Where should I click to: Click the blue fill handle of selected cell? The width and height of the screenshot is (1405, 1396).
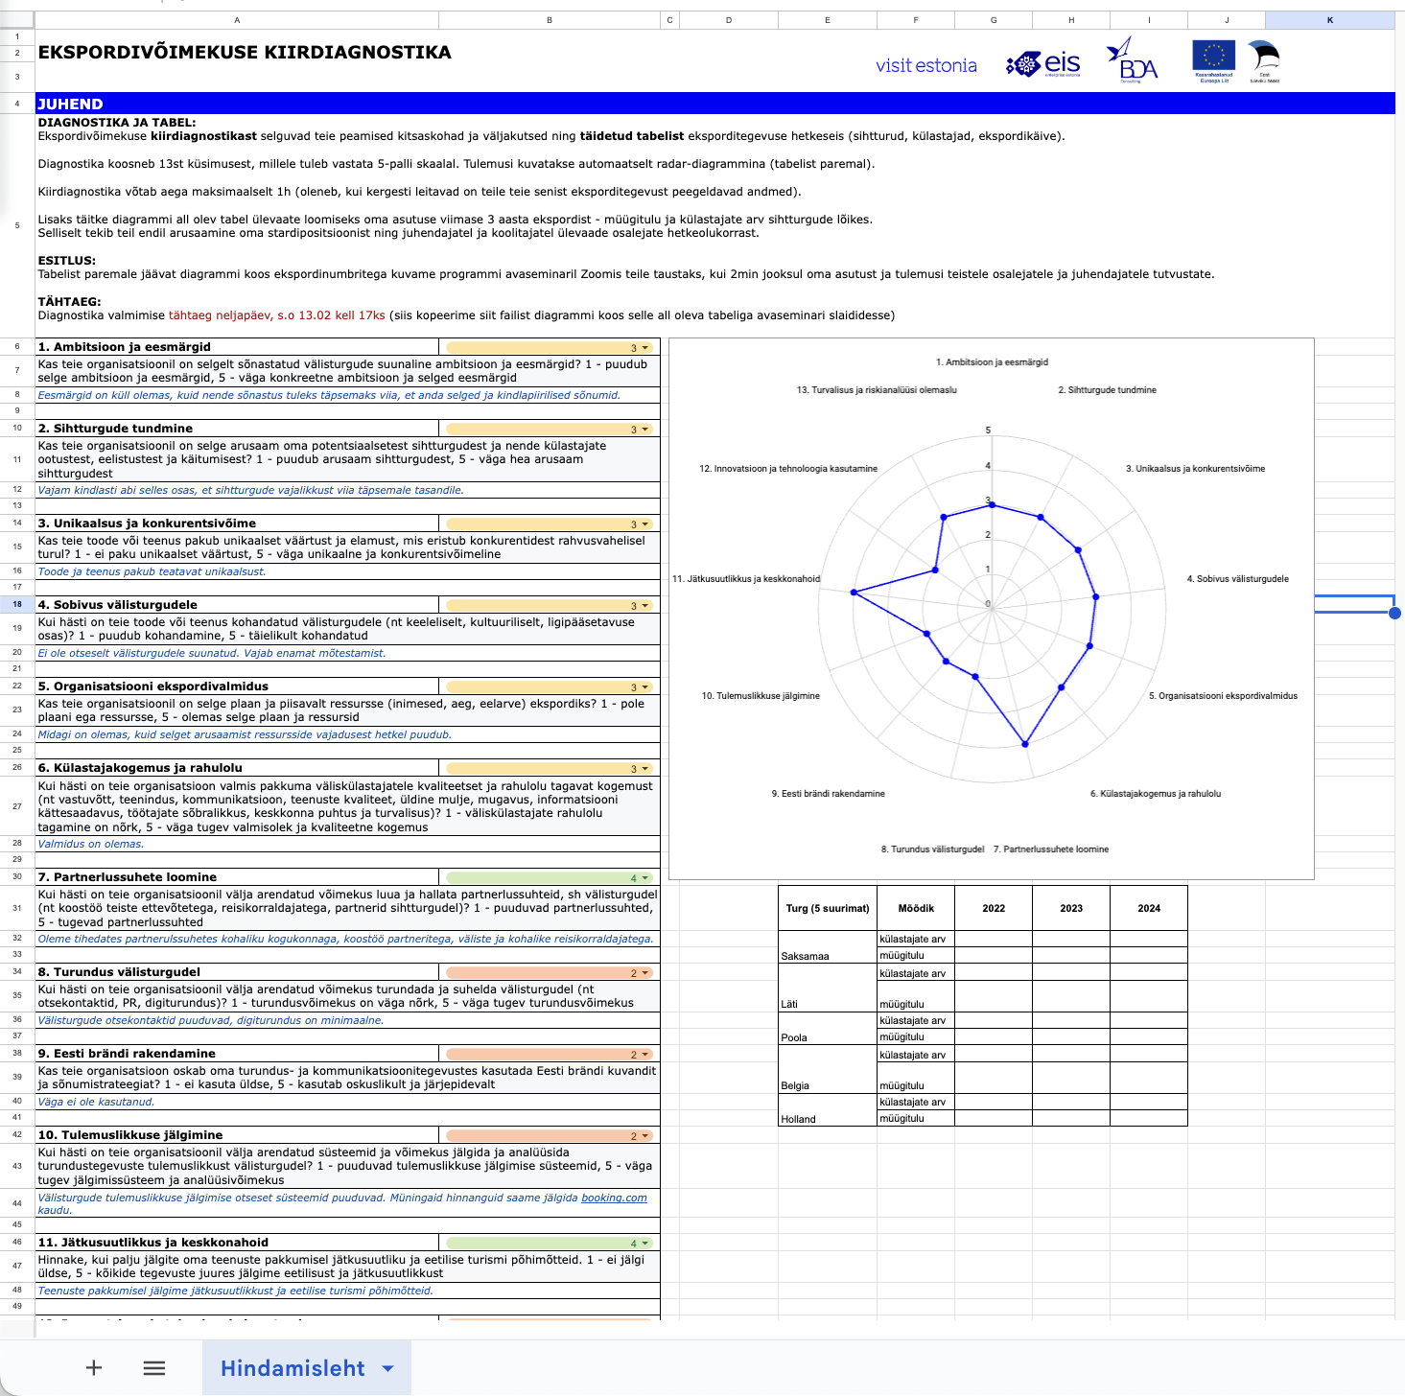coord(1394,613)
